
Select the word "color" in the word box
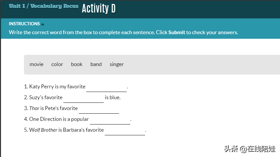pyautogui.click(x=57, y=64)
